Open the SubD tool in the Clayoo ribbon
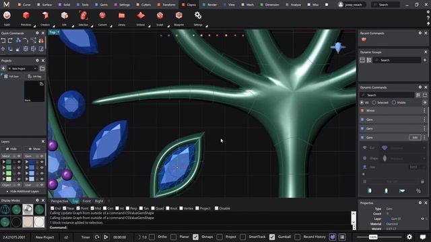The height and width of the screenshot is (242, 431). pos(7,15)
